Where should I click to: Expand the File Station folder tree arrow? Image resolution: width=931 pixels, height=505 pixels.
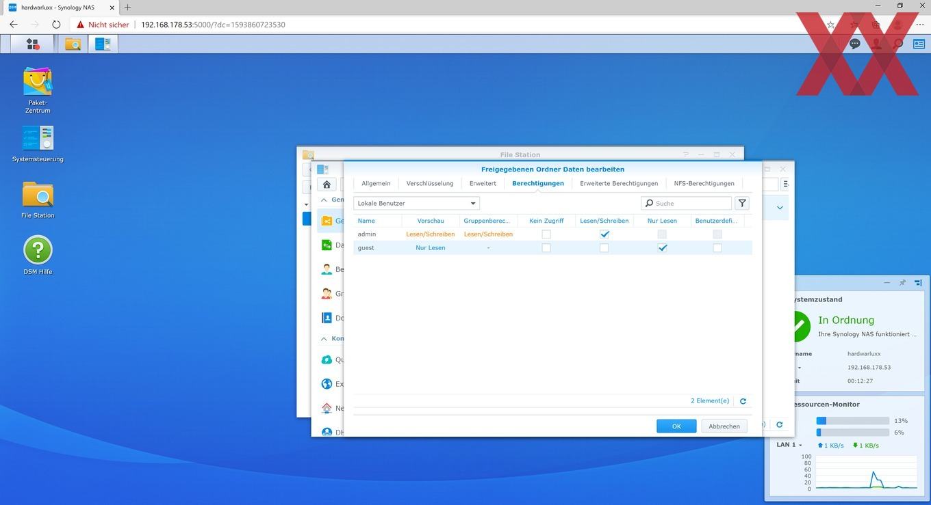[306, 204]
